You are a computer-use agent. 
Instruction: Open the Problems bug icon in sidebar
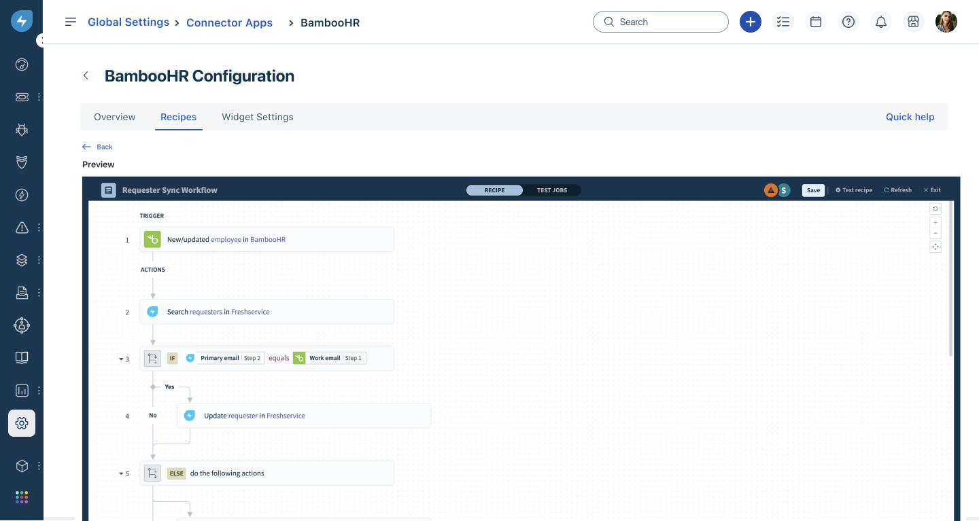pyautogui.click(x=22, y=130)
